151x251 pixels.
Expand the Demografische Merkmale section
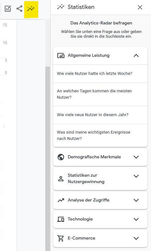pos(136,157)
